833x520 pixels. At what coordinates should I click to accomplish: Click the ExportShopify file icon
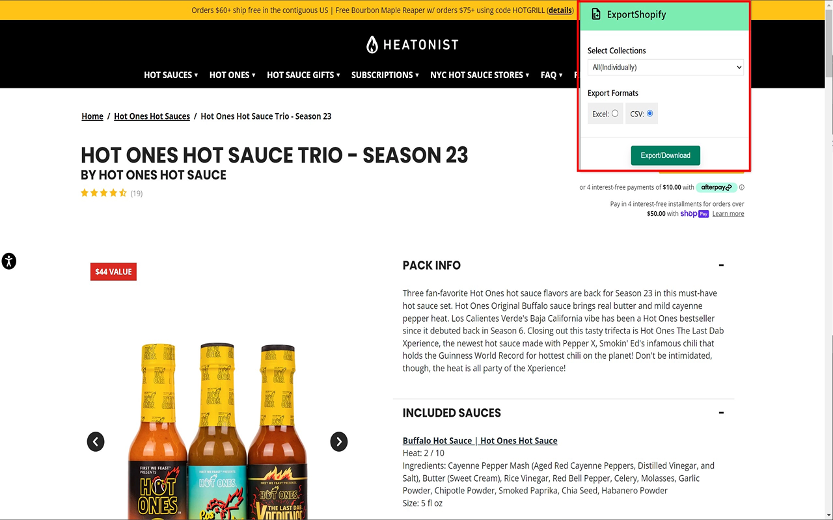[x=596, y=14]
